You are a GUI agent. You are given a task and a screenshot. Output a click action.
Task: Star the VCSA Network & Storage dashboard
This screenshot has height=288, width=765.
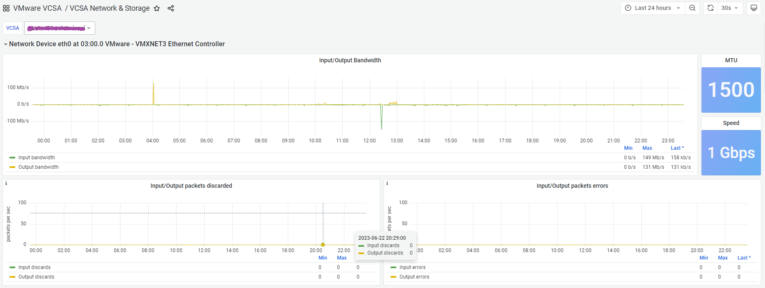(157, 8)
